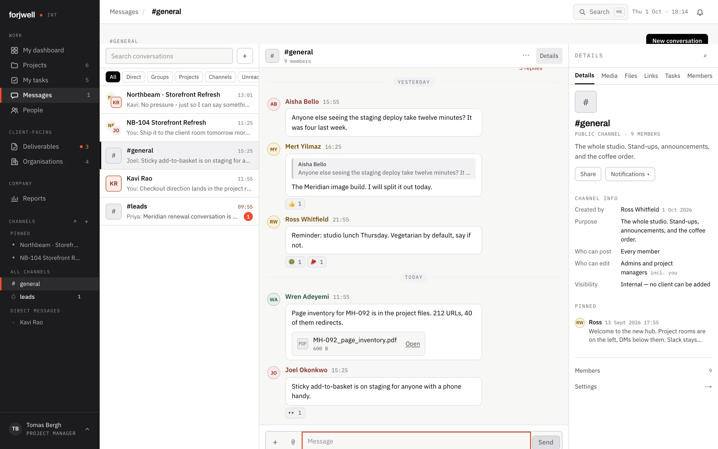Click the search icon in Details panel header
The height and width of the screenshot is (449, 718).
705,56
